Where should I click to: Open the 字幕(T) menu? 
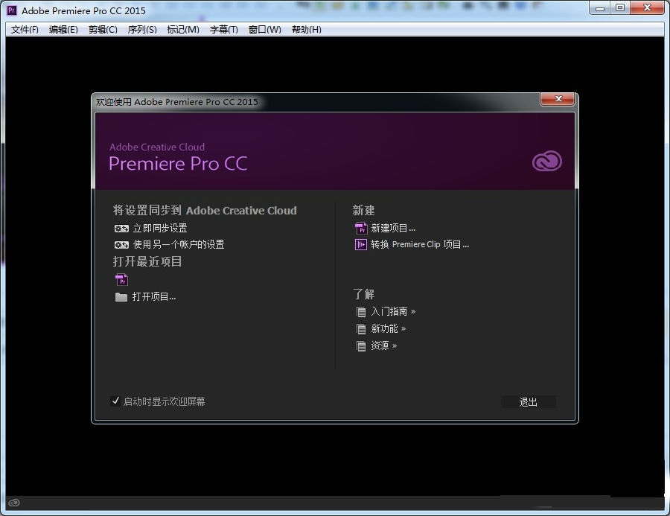224,30
